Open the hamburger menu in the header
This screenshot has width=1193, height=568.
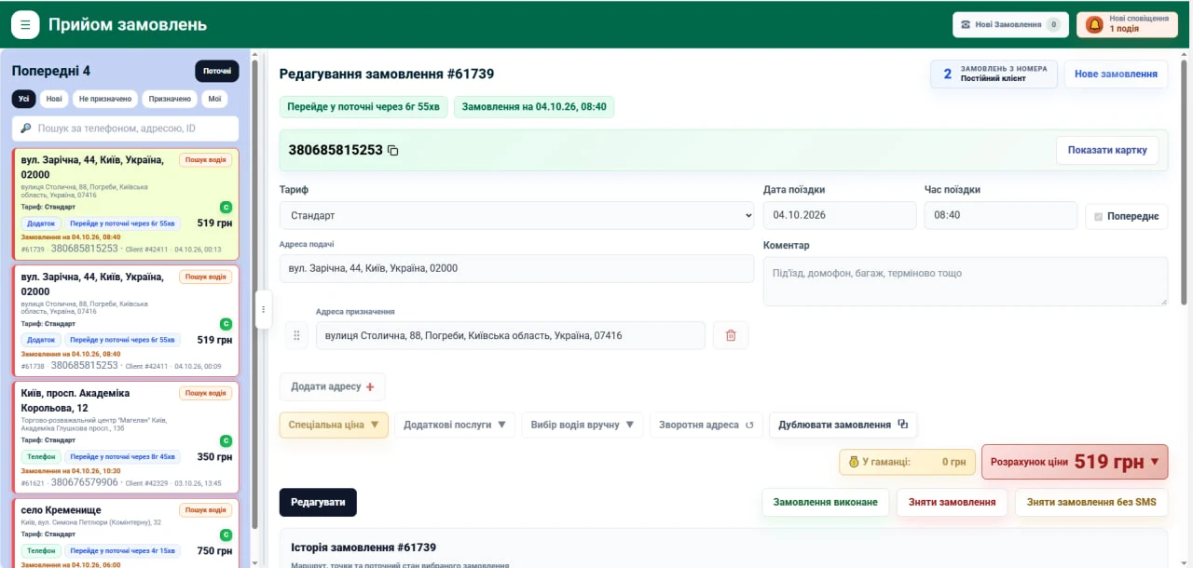point(25,24)
